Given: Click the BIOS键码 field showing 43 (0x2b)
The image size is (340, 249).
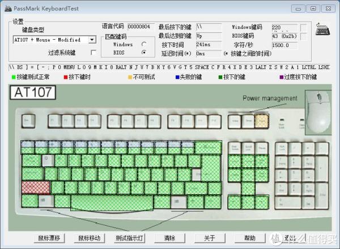Looking at the screenshot, I should click(284, 36).
